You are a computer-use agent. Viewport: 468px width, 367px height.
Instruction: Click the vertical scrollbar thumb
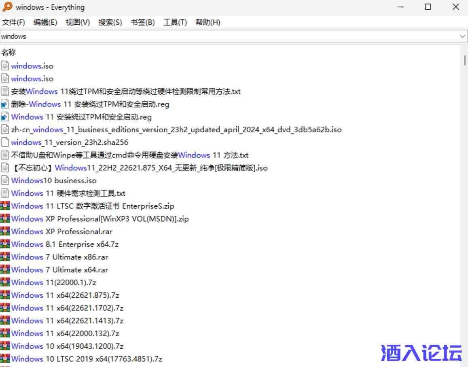465,61
